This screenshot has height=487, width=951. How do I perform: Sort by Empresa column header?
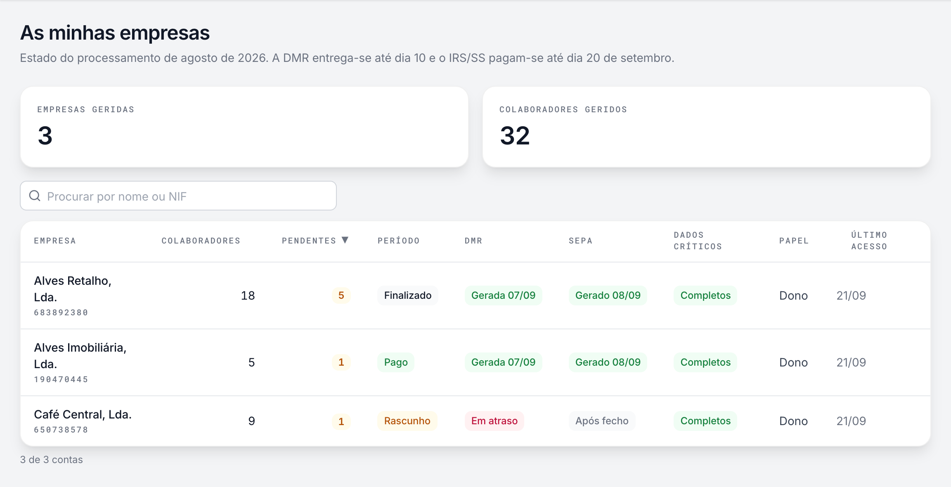[x=55, y=241]
